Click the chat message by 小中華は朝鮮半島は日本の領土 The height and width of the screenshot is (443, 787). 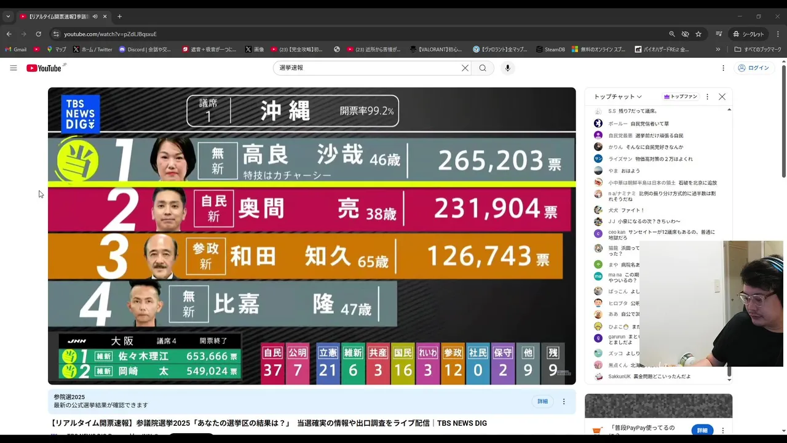point(659,183)
